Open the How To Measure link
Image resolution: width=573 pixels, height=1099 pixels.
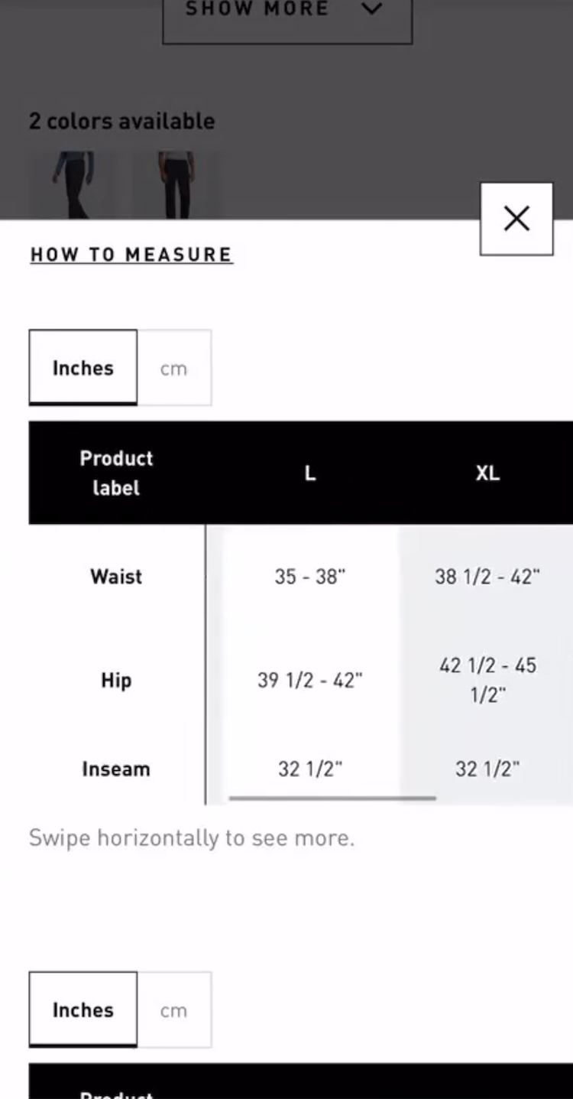click(131, 255)
